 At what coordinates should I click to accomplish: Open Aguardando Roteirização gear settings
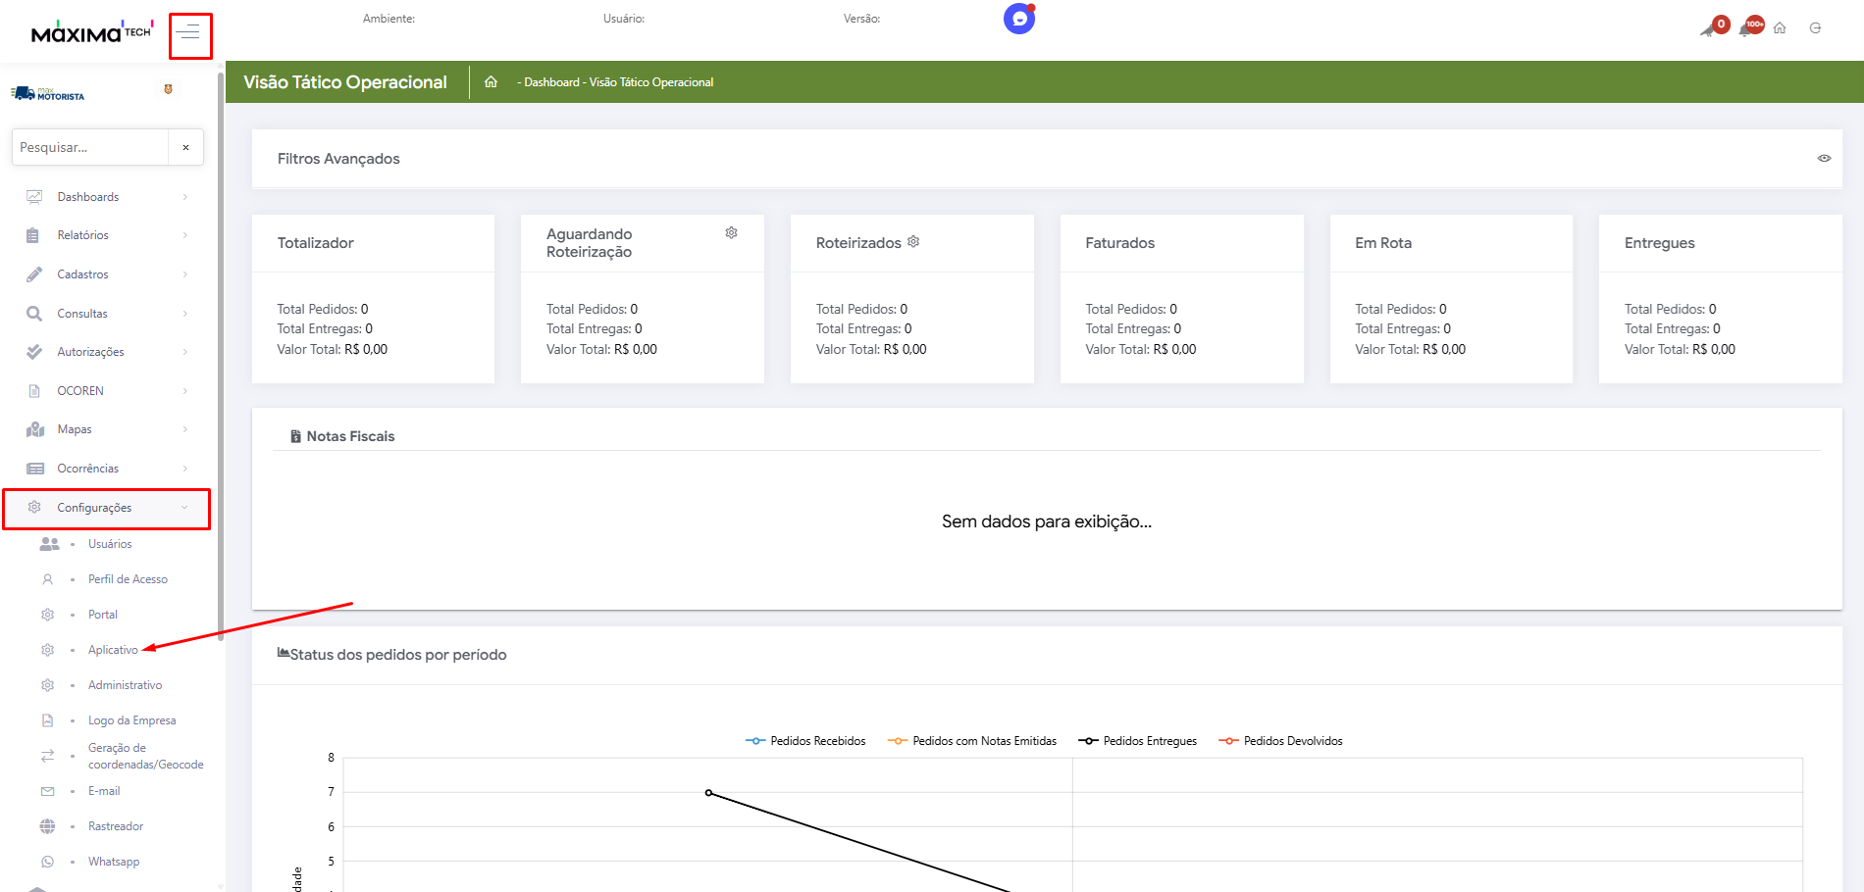[x=731, y=233]
